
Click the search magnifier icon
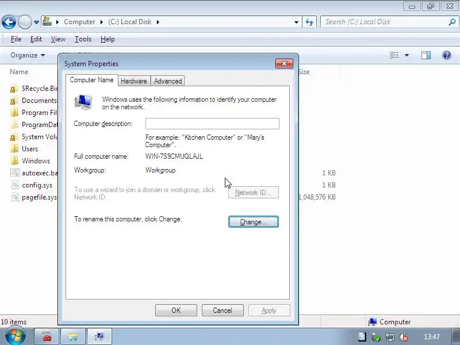[x=452, y=22]
